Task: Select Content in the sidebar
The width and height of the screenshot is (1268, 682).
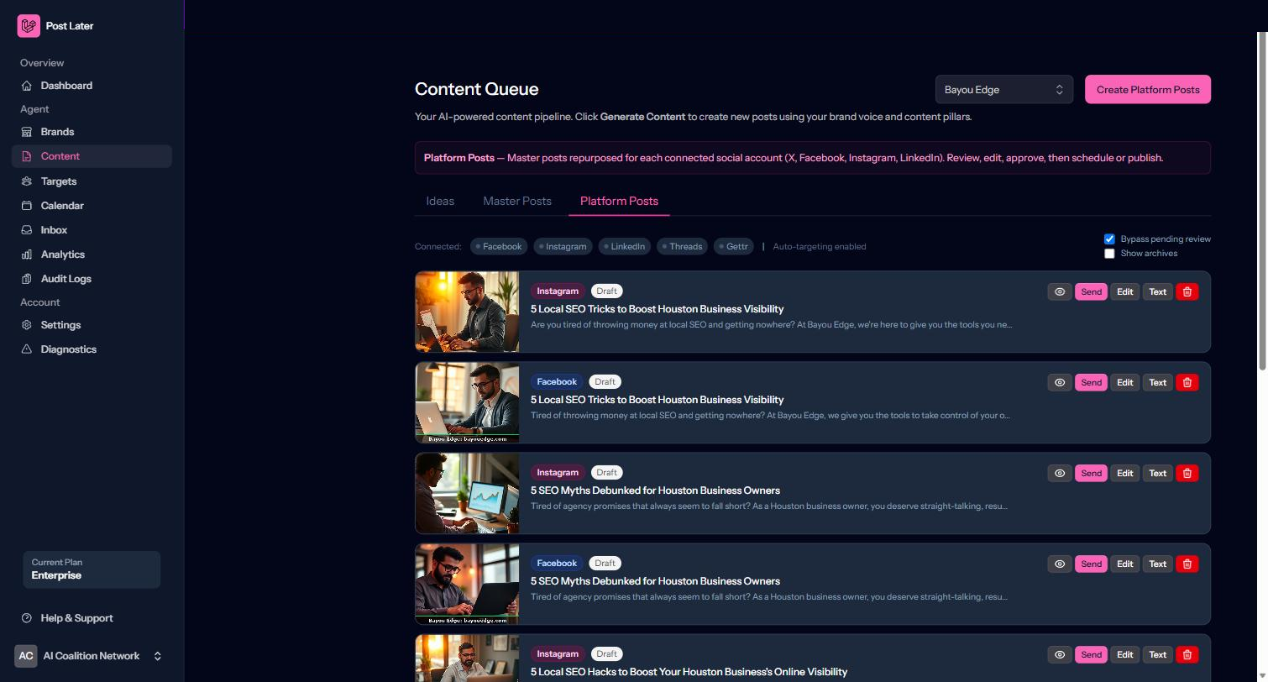Action: pos(92,156)
